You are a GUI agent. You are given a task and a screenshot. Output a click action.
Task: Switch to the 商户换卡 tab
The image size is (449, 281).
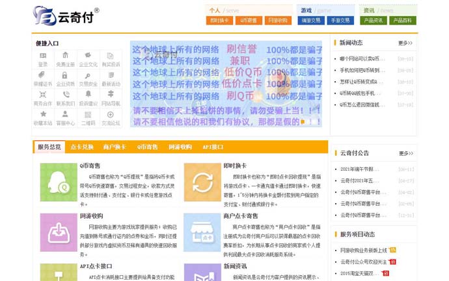tap(115, 147)
